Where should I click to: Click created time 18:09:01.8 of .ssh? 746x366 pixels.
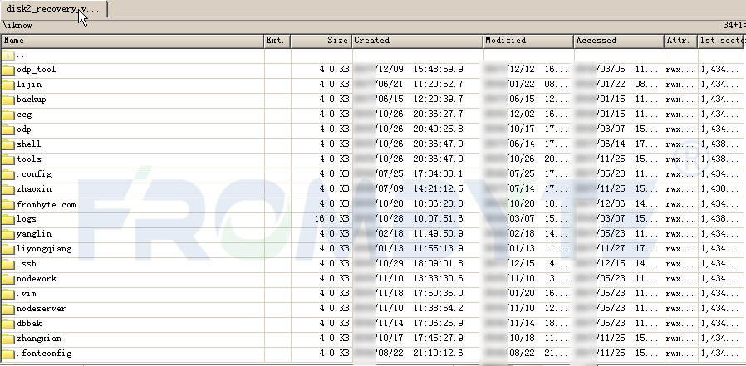(x=438, y=264)
